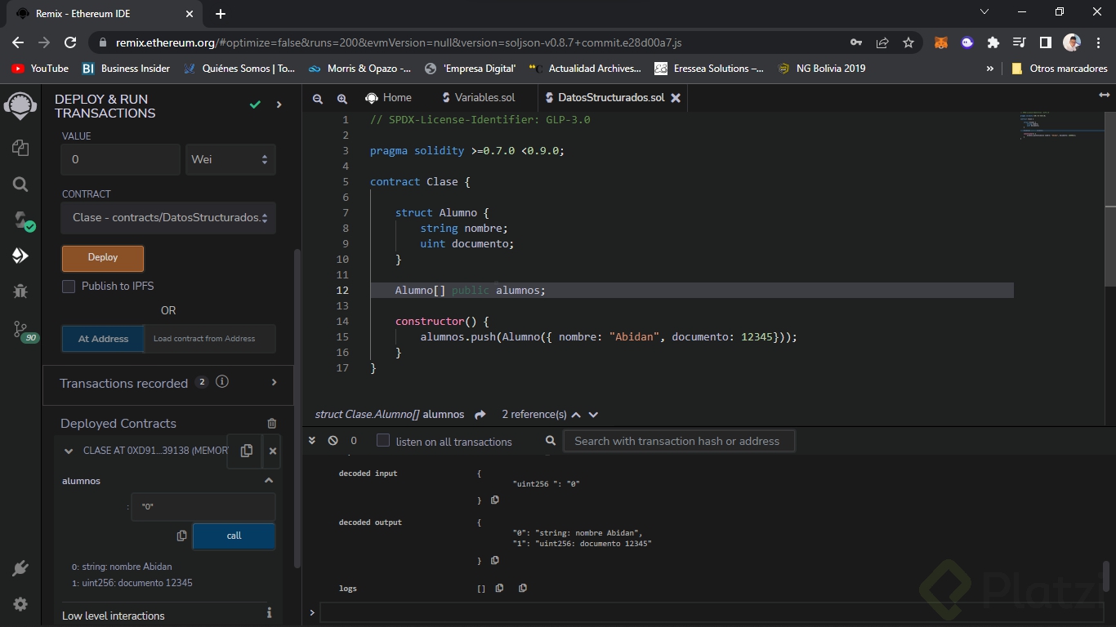Focus the transaction hash search field
This screenshot has height=627, width=1116.
coord(678,441)
